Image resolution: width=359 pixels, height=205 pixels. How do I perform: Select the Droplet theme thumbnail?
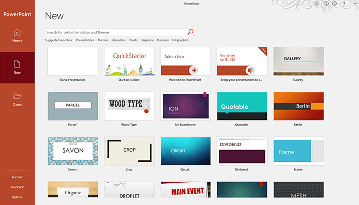[x=129, y=190]
